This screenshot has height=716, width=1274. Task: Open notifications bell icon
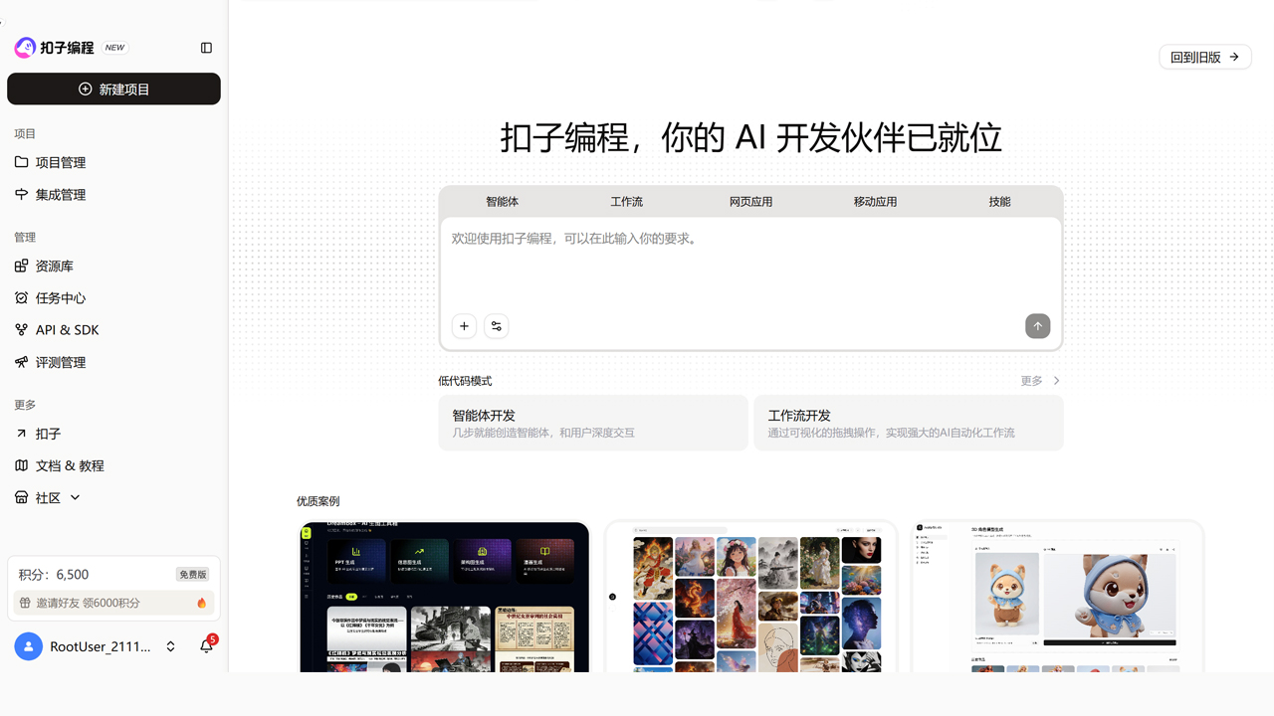click(206, 646)
